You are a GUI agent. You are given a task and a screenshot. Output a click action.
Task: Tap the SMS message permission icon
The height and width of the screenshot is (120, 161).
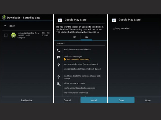tap(58, 57)
